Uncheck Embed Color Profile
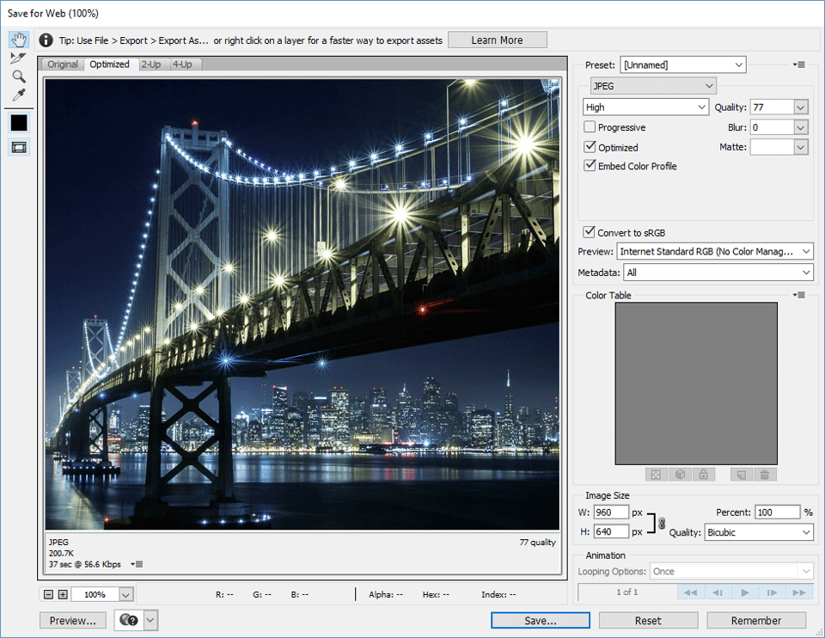 (x=590, y=165)
